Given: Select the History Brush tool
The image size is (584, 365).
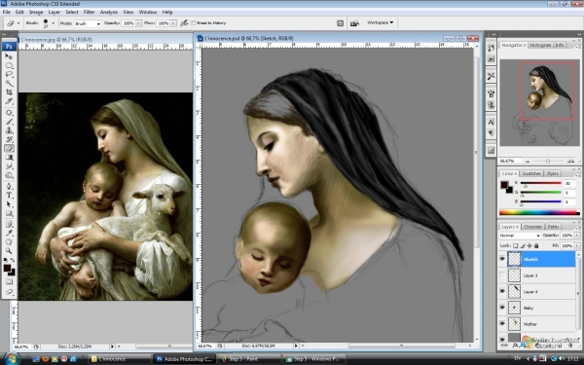Looking at the screenshot, I should coord(9,139).
